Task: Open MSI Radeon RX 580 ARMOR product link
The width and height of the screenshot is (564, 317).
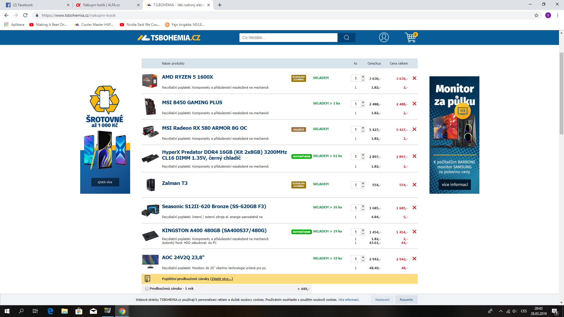Action: coord(204,128)
